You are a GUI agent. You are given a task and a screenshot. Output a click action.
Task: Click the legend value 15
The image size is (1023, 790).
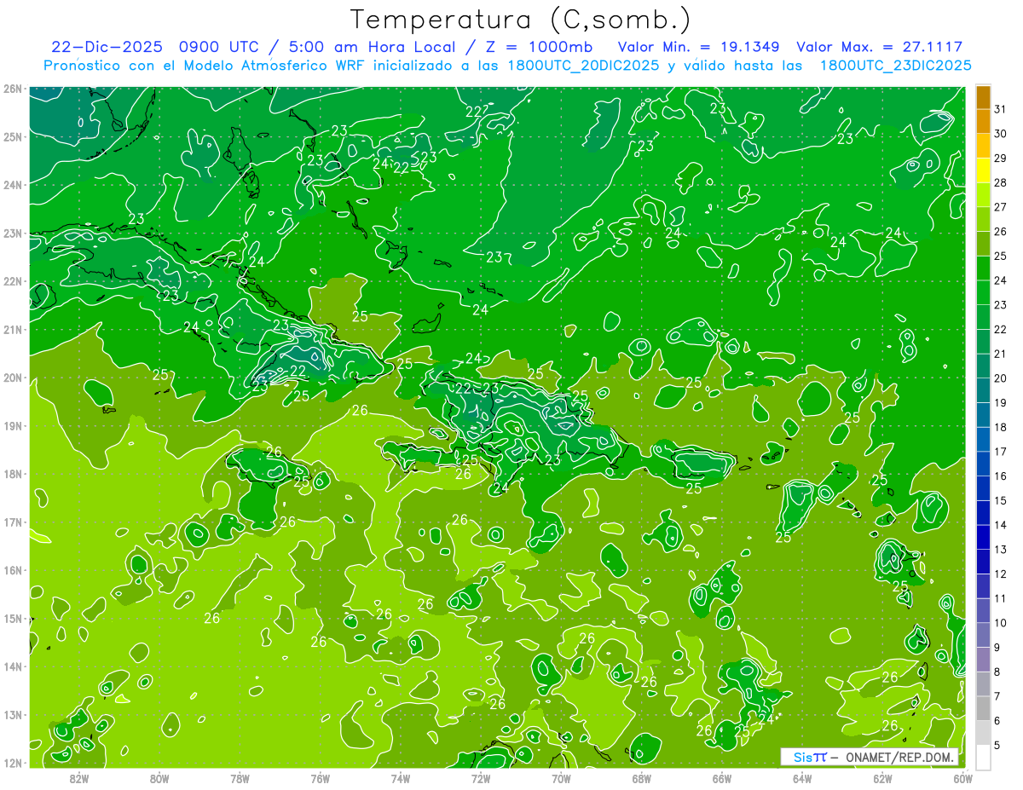coord(1001,500)
